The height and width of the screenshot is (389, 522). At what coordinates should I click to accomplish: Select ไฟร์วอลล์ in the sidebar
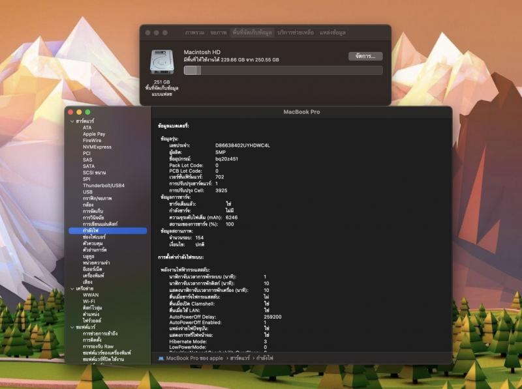click(x=92, y=321)
